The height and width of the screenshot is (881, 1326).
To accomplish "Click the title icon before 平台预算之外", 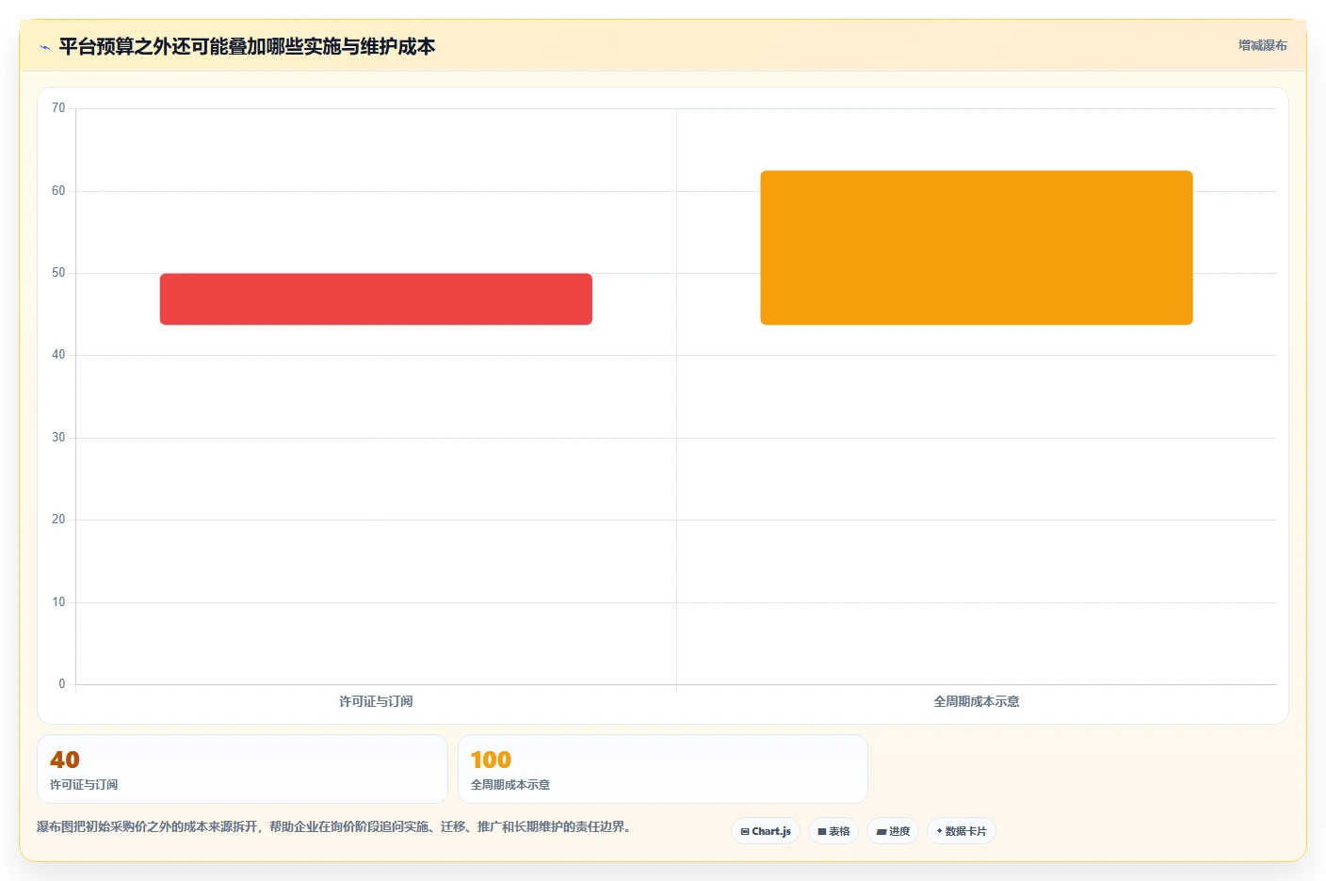I will (x=44, y=47).
